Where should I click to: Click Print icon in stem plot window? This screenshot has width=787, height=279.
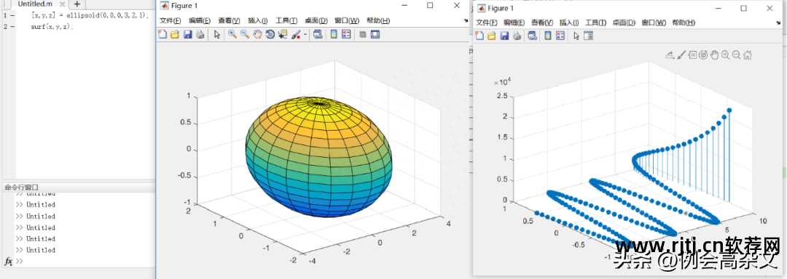(517, 36)
